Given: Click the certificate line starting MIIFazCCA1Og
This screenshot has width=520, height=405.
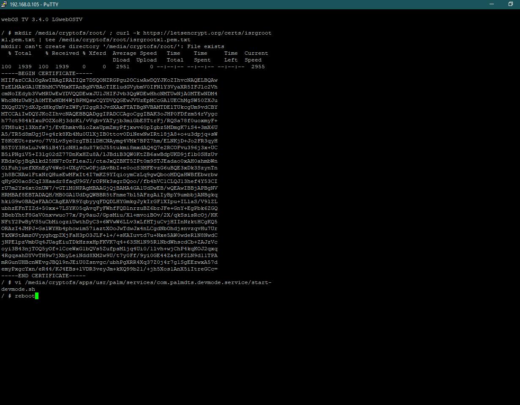Looking at the screenshot, I should click(109, 80).
